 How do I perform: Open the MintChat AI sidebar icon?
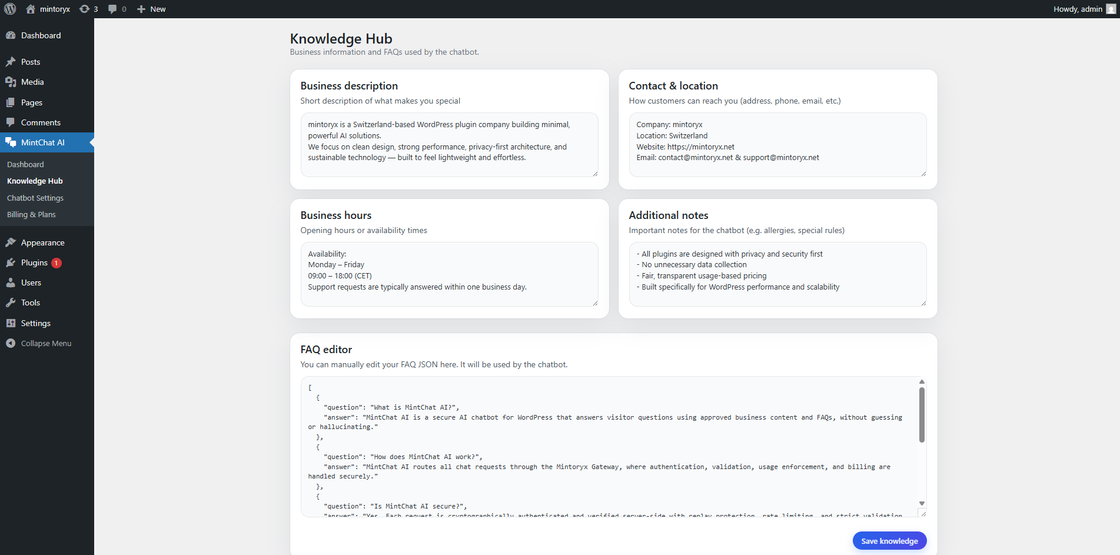coord(11,142)
